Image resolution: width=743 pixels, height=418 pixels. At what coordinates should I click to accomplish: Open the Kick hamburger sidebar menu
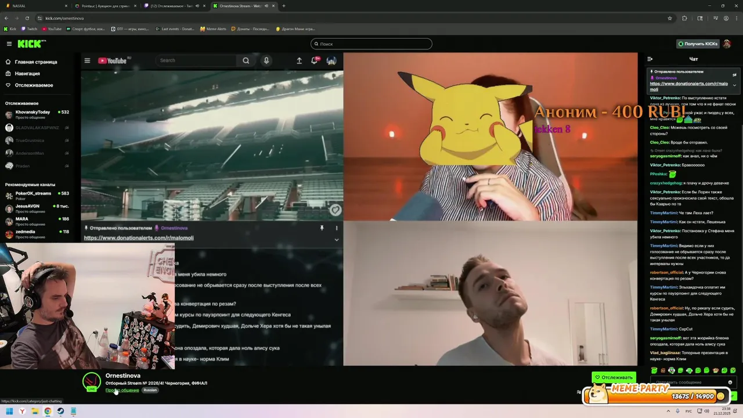click(x=9, y=44)
